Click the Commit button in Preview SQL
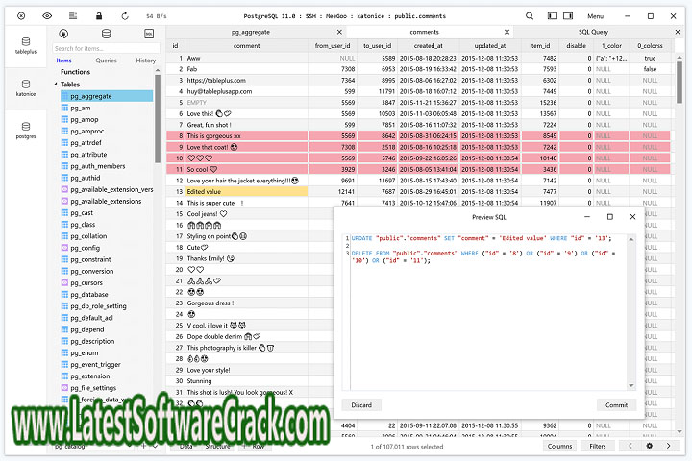The image size is (692, 461). click(616, 405)
